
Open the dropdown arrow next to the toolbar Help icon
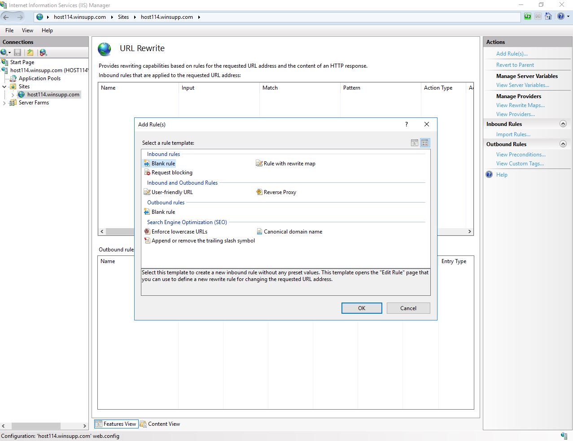click(568, 17)
